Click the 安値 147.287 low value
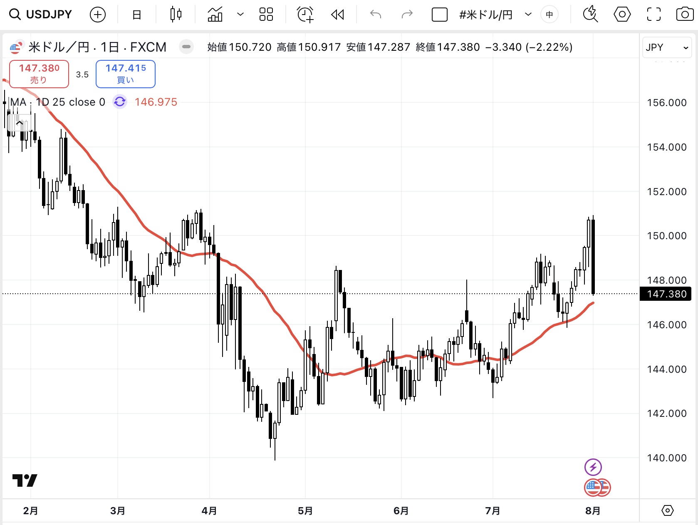Screen dimensions: 698x525 point(378,47)
